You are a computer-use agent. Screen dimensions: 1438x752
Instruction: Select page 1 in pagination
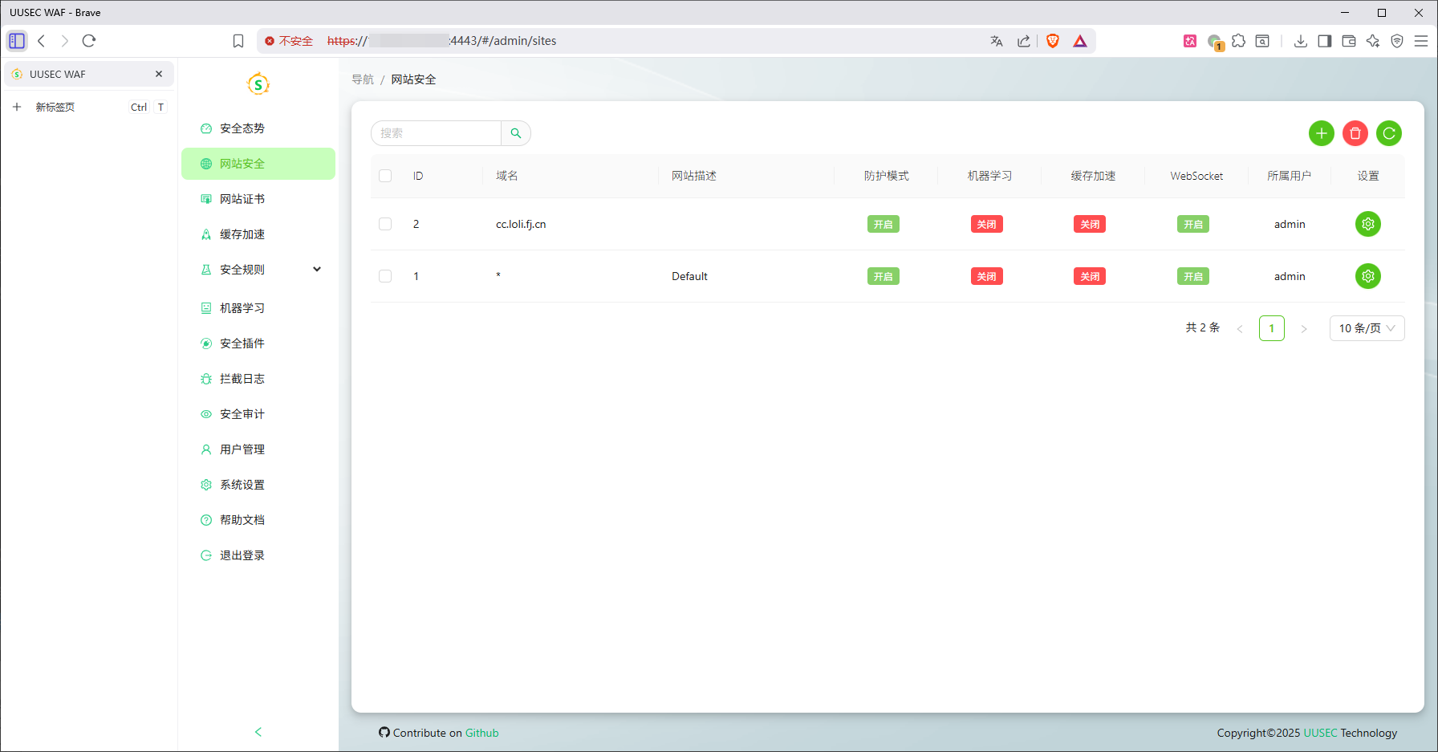pos(1272,328)
